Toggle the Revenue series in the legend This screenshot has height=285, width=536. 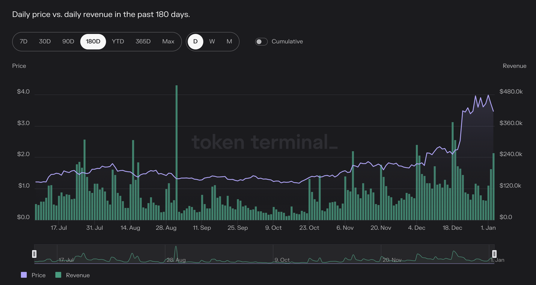(x=78, y=275)
